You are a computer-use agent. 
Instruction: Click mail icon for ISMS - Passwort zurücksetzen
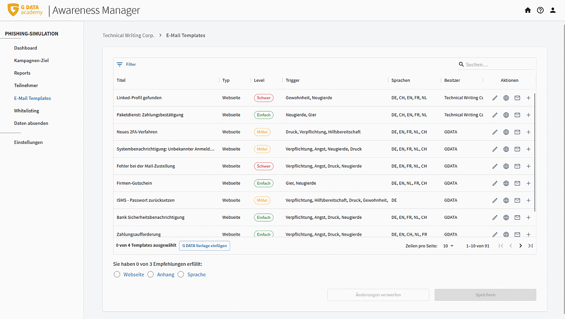[x=517, y=200]
